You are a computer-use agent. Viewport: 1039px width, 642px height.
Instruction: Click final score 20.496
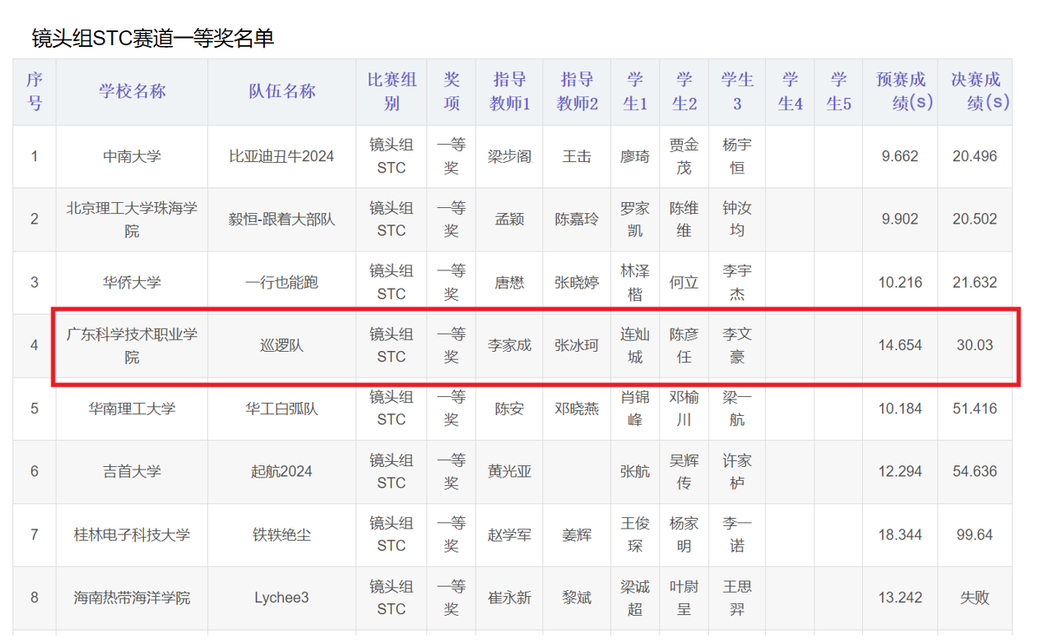(x=975, y=156)
